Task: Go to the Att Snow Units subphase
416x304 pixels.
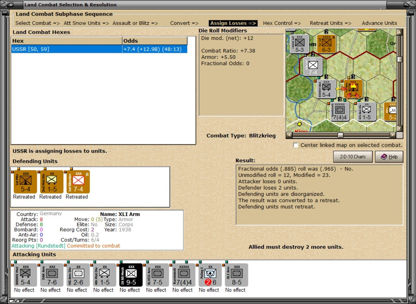Action: point(86,23)
